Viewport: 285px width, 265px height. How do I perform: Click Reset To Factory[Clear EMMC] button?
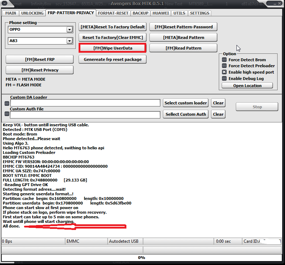pyautogui.click(x=113, y=38)
